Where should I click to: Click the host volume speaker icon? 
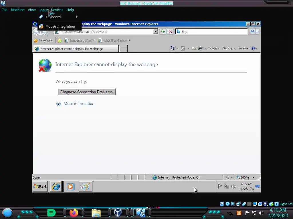261,213
